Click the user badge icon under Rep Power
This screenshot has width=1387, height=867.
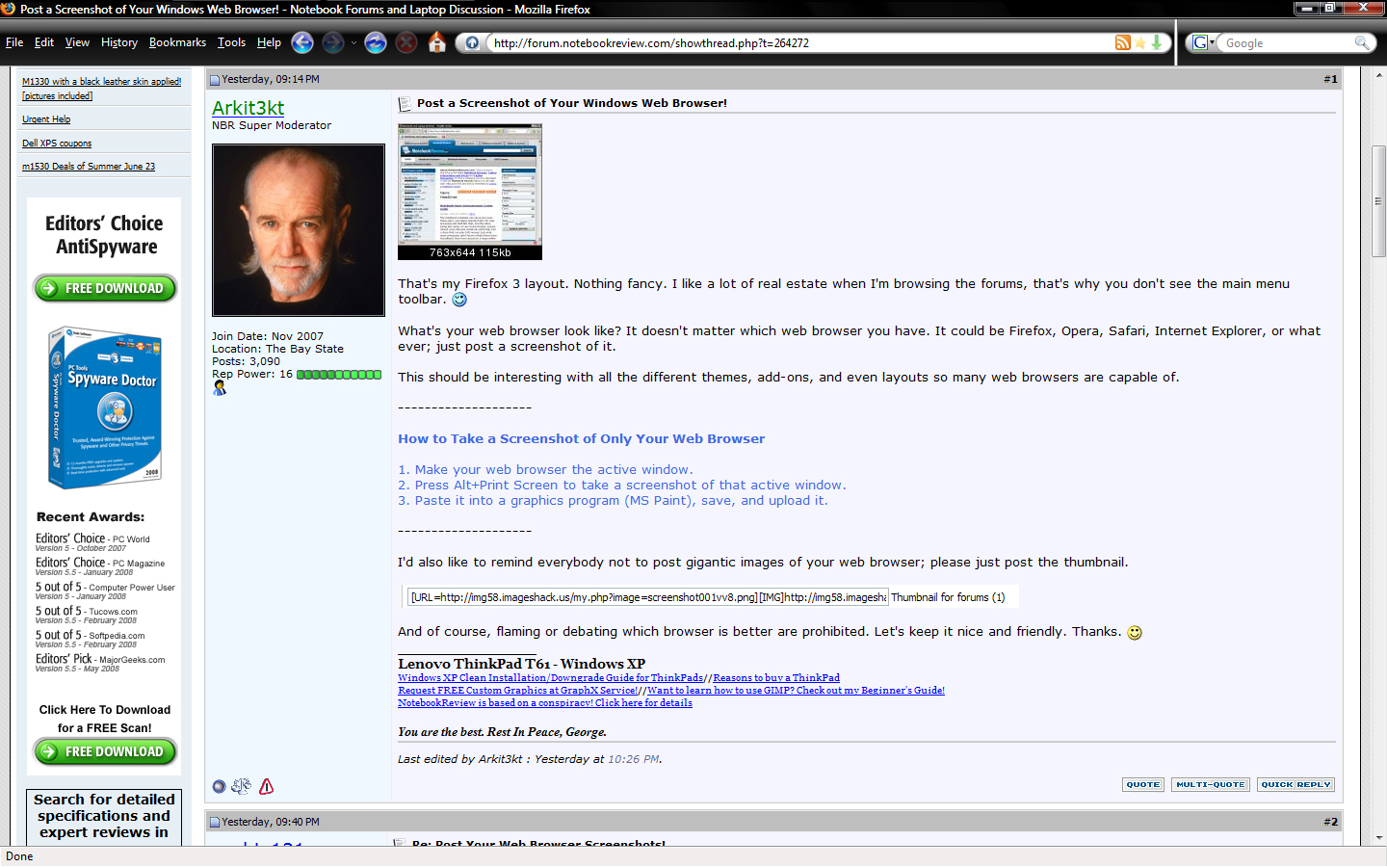pos(220,387)
